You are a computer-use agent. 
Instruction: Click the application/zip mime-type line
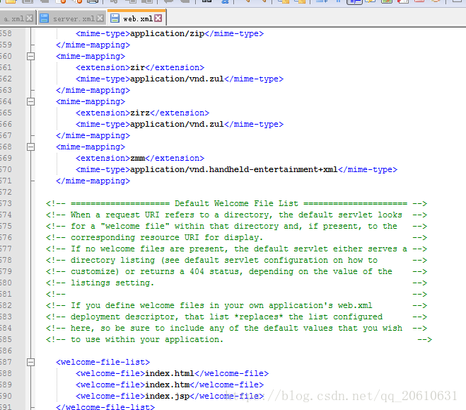170,33
